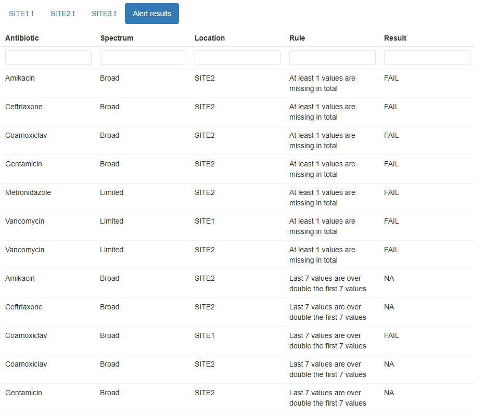Screen dimensions: 485x416
Task: Click the first Amikacin row's FAIL result
Action: [391, 78]
